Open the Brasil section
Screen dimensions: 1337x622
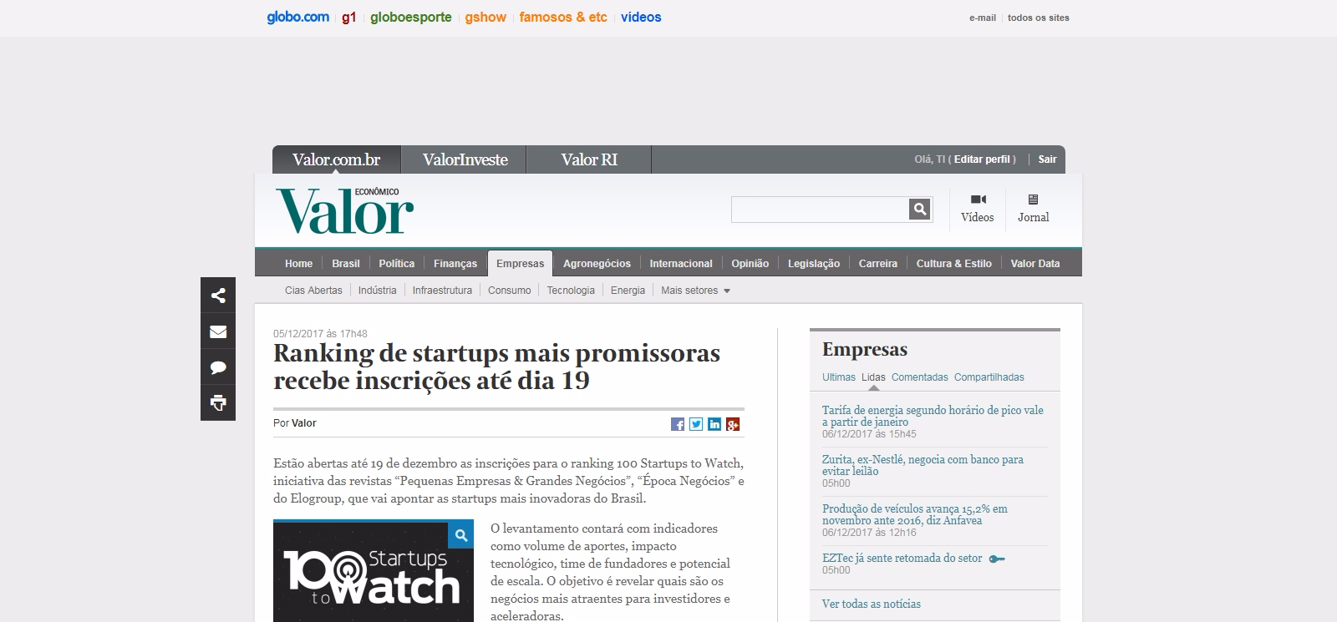tap(346, 264)
